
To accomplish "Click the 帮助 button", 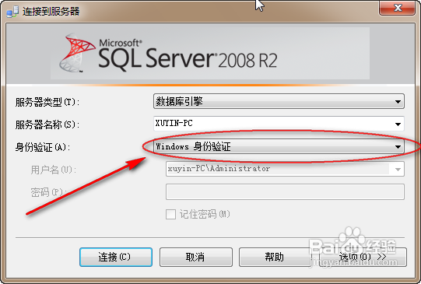I will pos(275,257).
